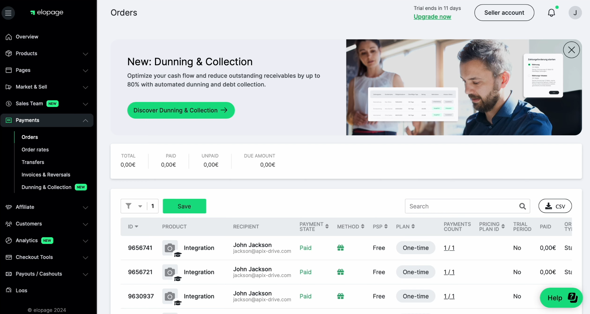
Task: Click into the Search field
Action: coord(467,206)
